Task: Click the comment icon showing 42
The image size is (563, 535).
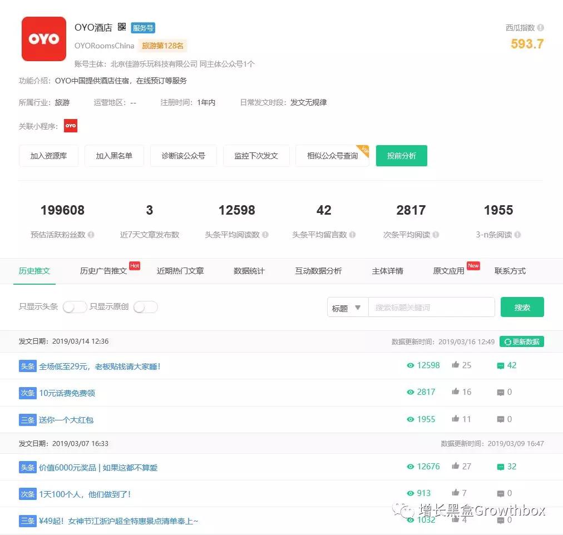Action: (500, 366)
